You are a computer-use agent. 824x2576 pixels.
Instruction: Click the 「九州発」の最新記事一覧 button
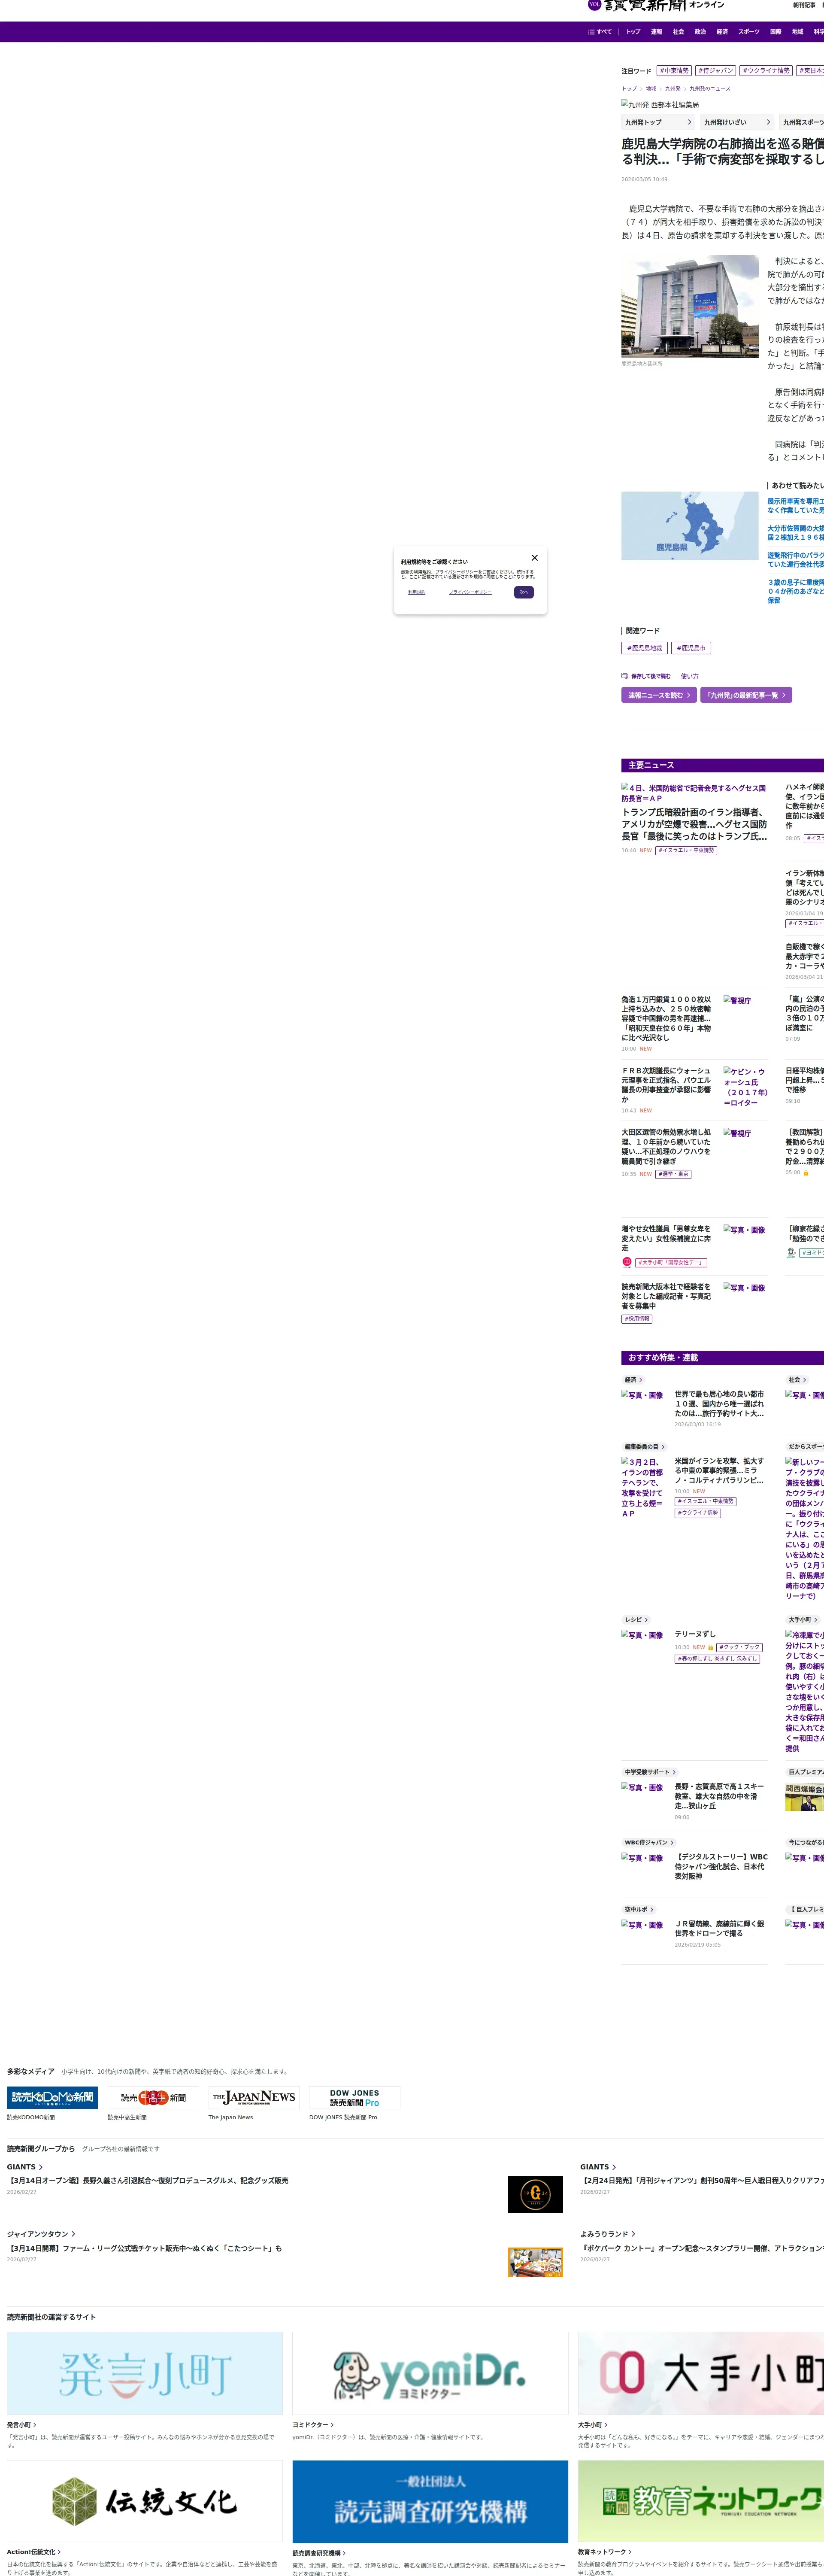[x=746, y=695]
